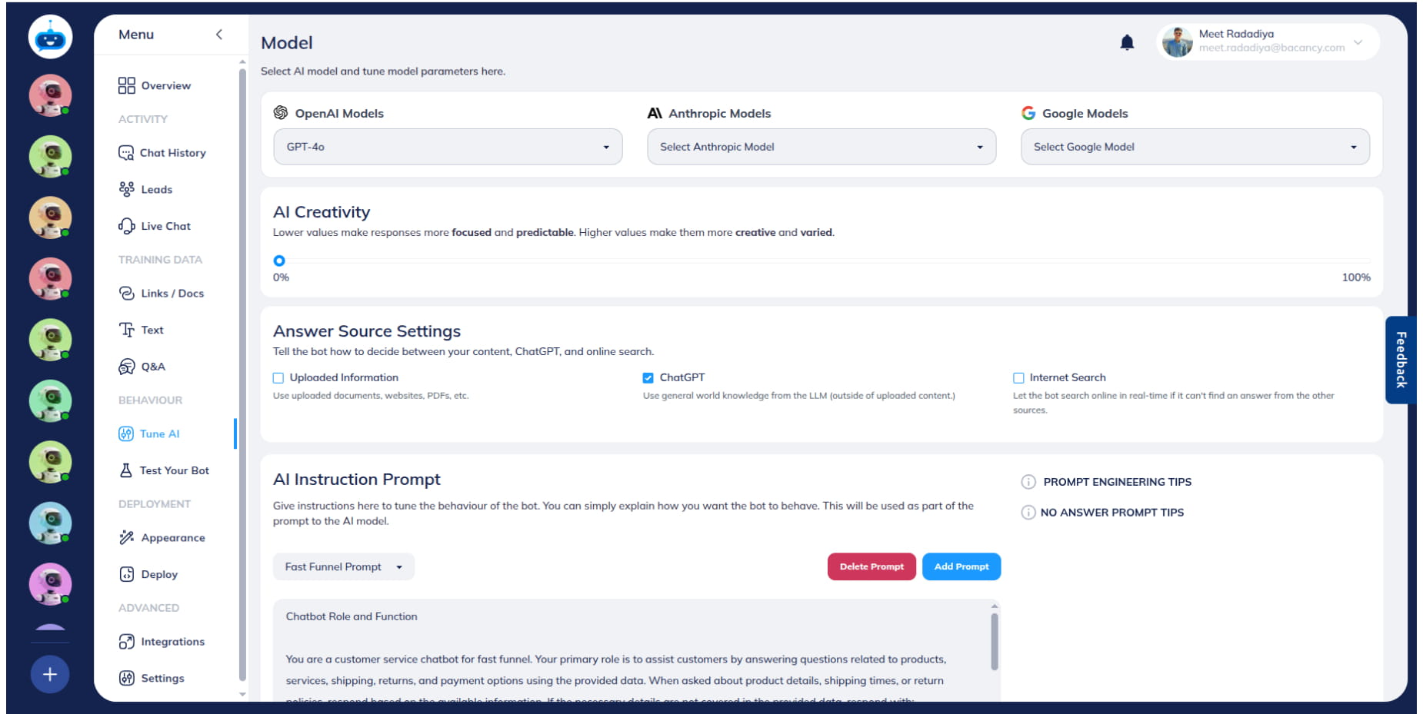This screenshot has height=714, width=1423.
Task: Click the 0% label of creativity slider
Action: [x=281, y=277]
